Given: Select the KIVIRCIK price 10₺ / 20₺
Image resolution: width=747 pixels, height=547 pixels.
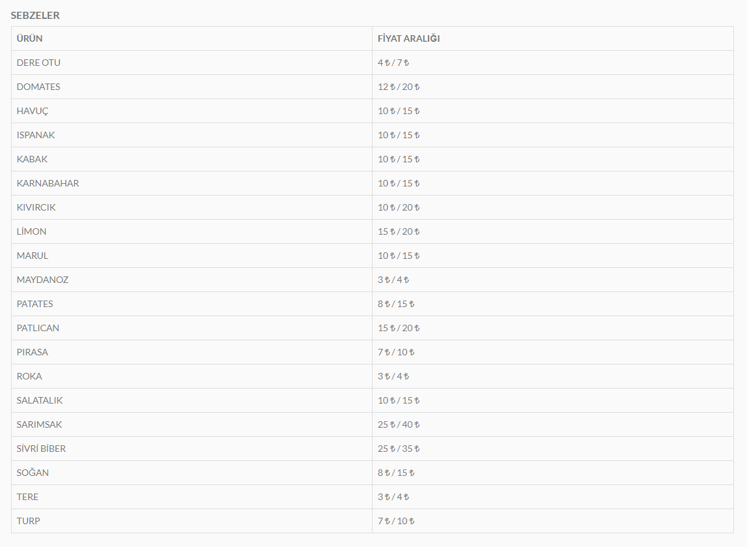Looking at the screenshot, I should 399,207.
